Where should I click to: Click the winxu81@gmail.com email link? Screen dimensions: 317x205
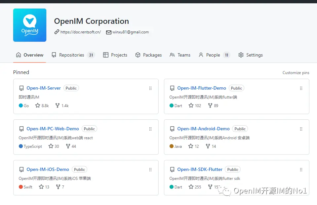tap(130, 32)
